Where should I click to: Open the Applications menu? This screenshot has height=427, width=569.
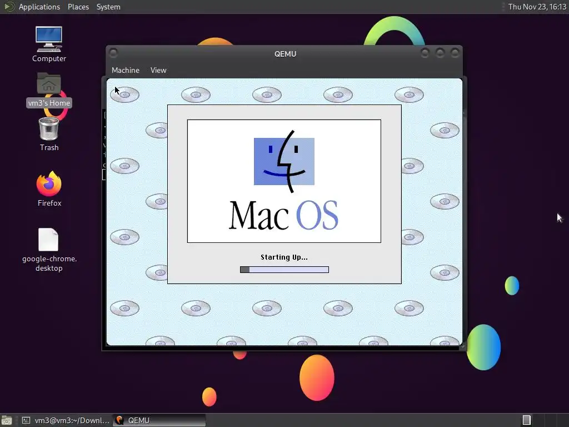39,7
